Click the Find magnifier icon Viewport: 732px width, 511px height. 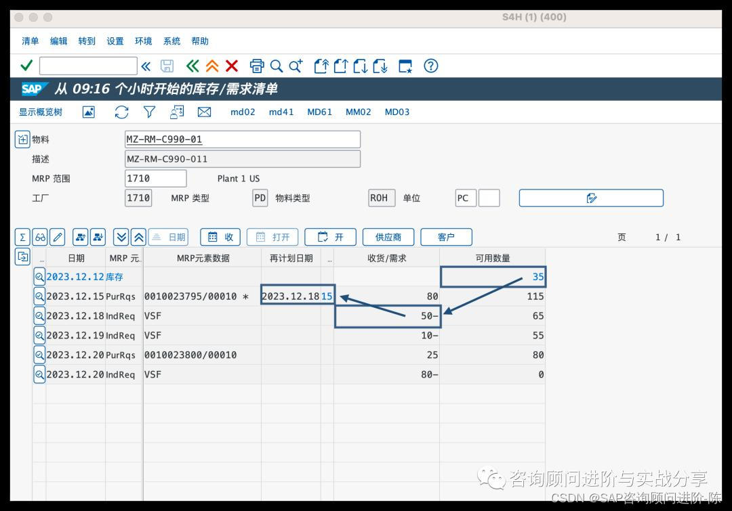click(277, 66)
